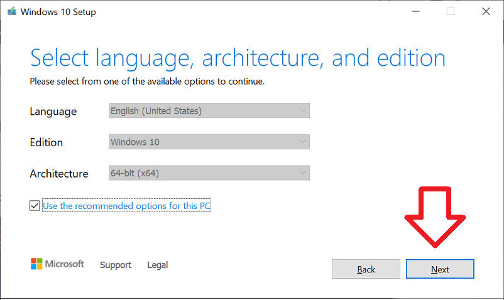Click the Edition dropdown chevron arrow

click(x=303, y=142)
